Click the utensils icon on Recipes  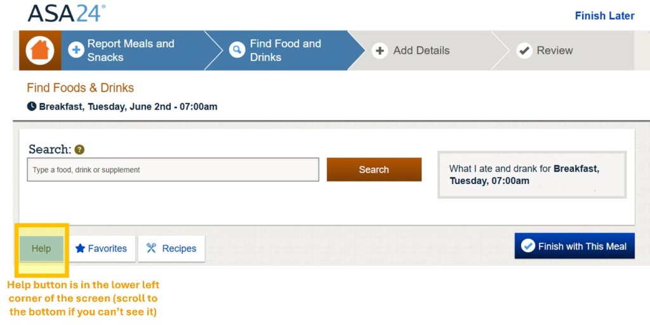click(x=151, y=248)
